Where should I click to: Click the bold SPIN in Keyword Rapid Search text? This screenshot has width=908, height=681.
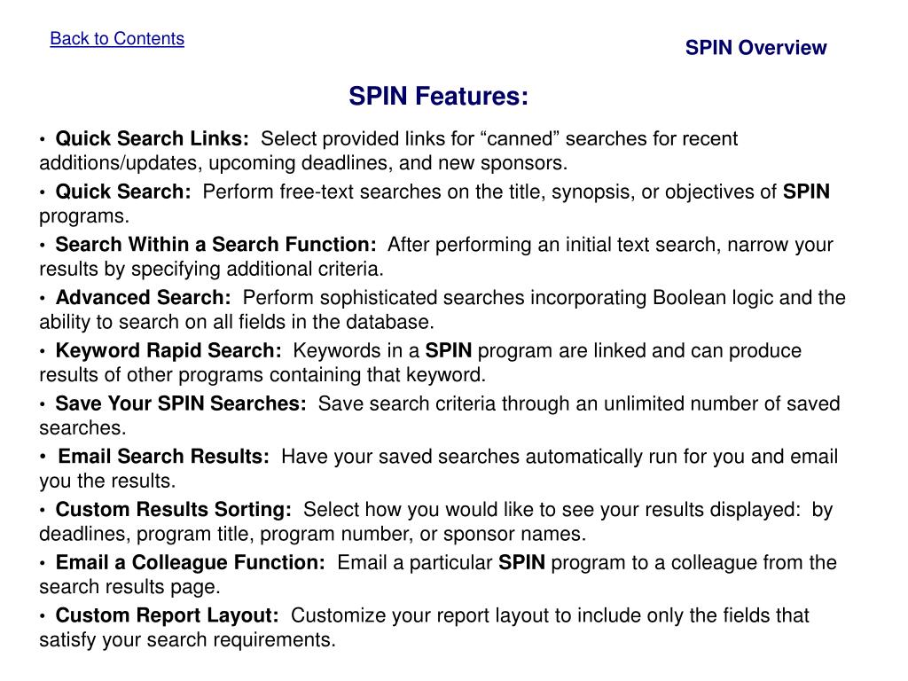(448, 350)
